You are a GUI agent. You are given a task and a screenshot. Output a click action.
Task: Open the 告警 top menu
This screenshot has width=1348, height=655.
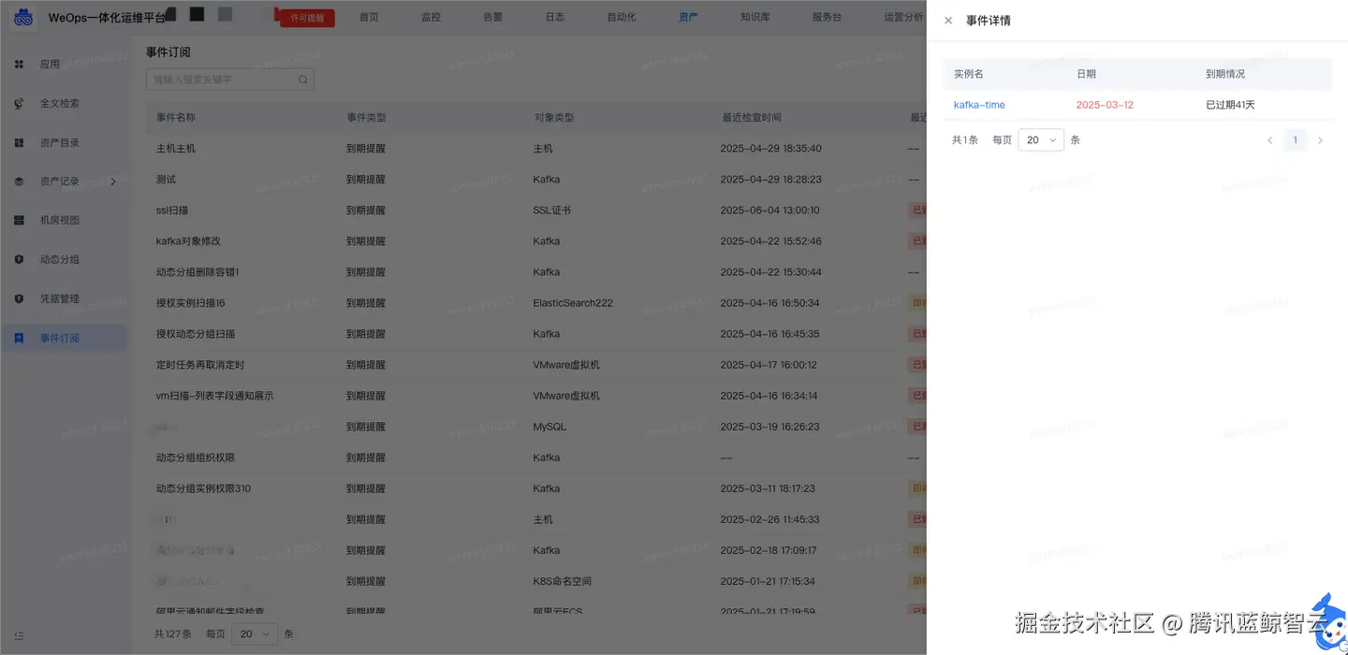pyautogui.click(x=492, y=17)
